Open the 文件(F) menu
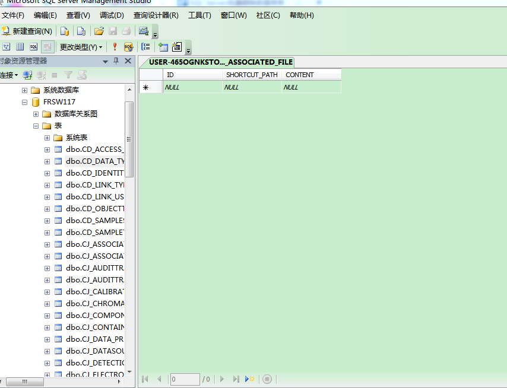 tap(13, 15)
